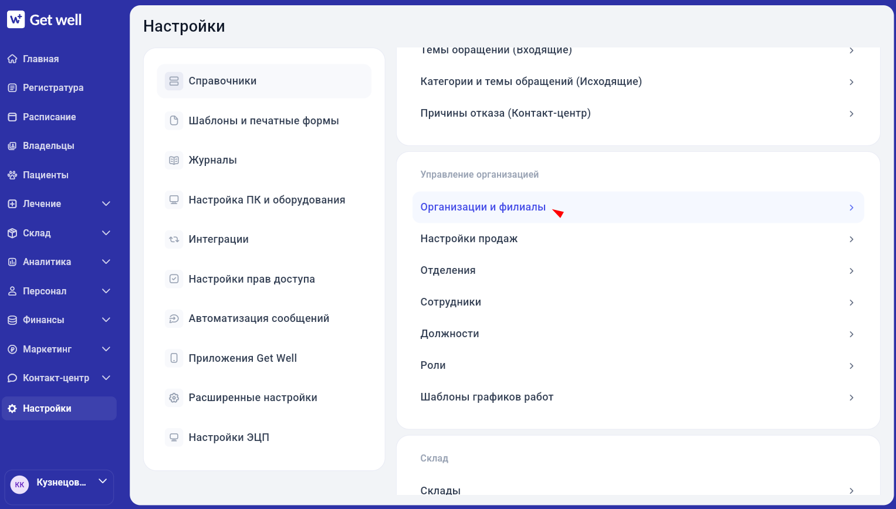This screenshot has height=509, width=896.
Task: Click the Интеграции arrows icon
Action: coord(174,239)
